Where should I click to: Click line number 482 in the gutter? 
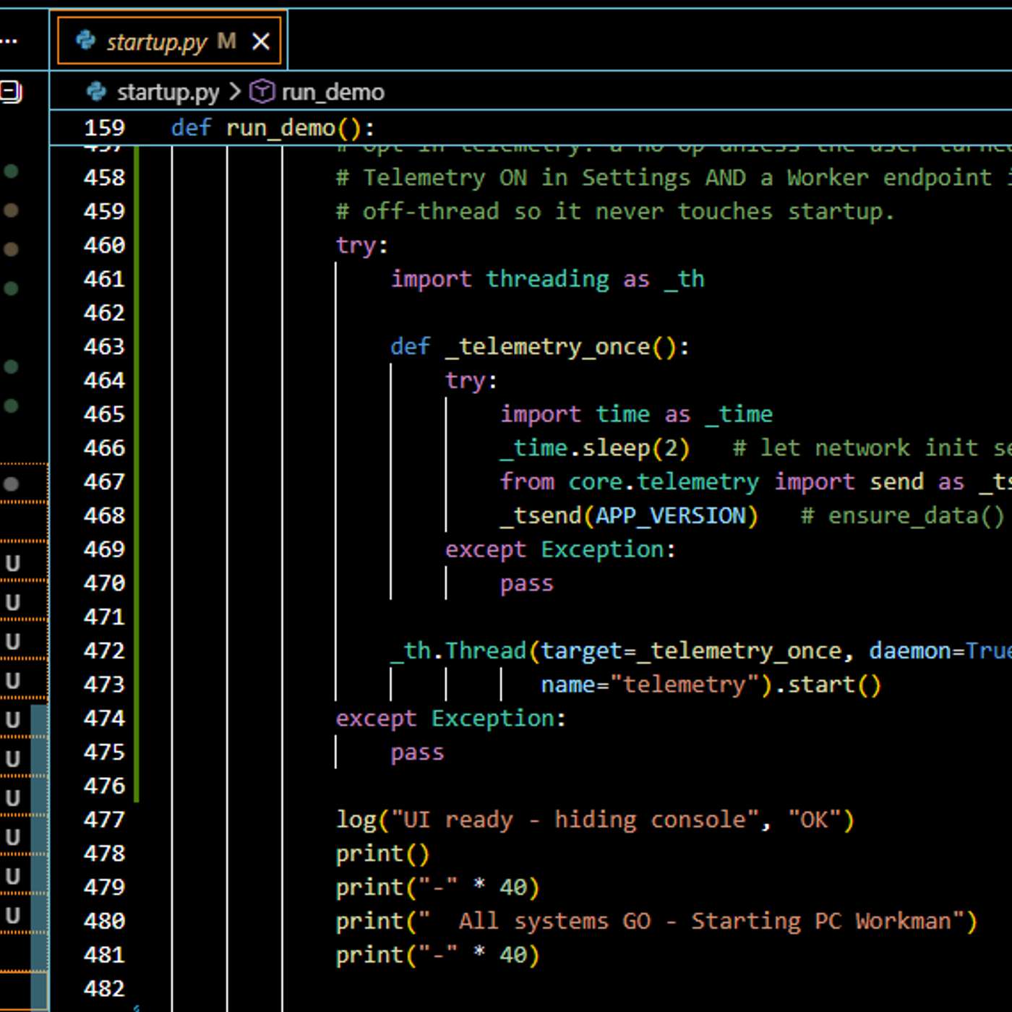[x=104, y=988]
